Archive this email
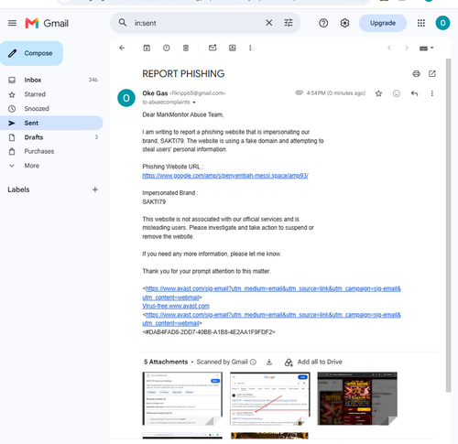This screenshot has width=458, height=444. [147, 48]
